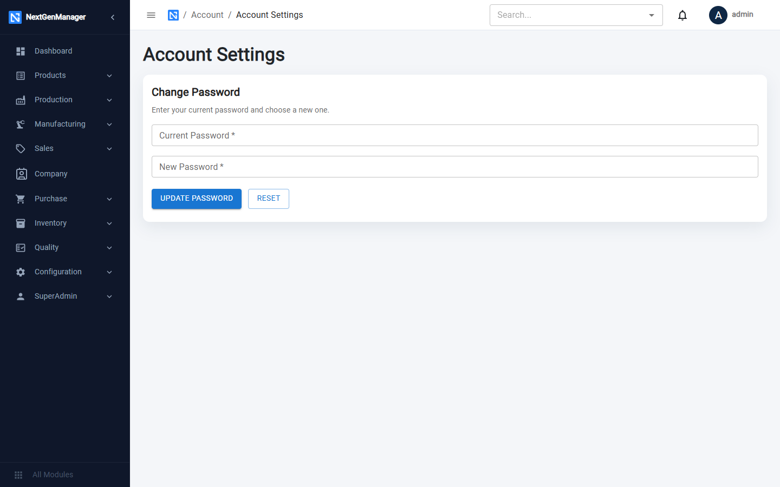
Task: Click the Production factory icon
Action: (21, 100)
